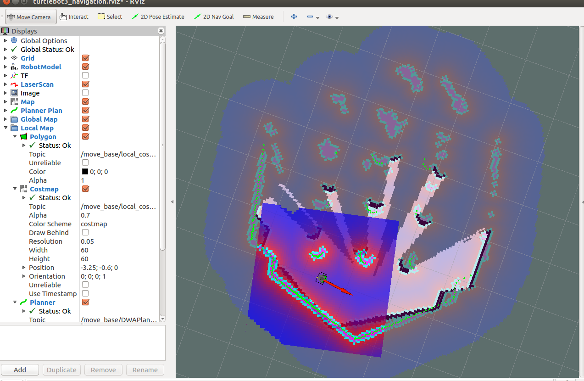Choose the Select tool

pyautogui.click(x=110, y=17)
